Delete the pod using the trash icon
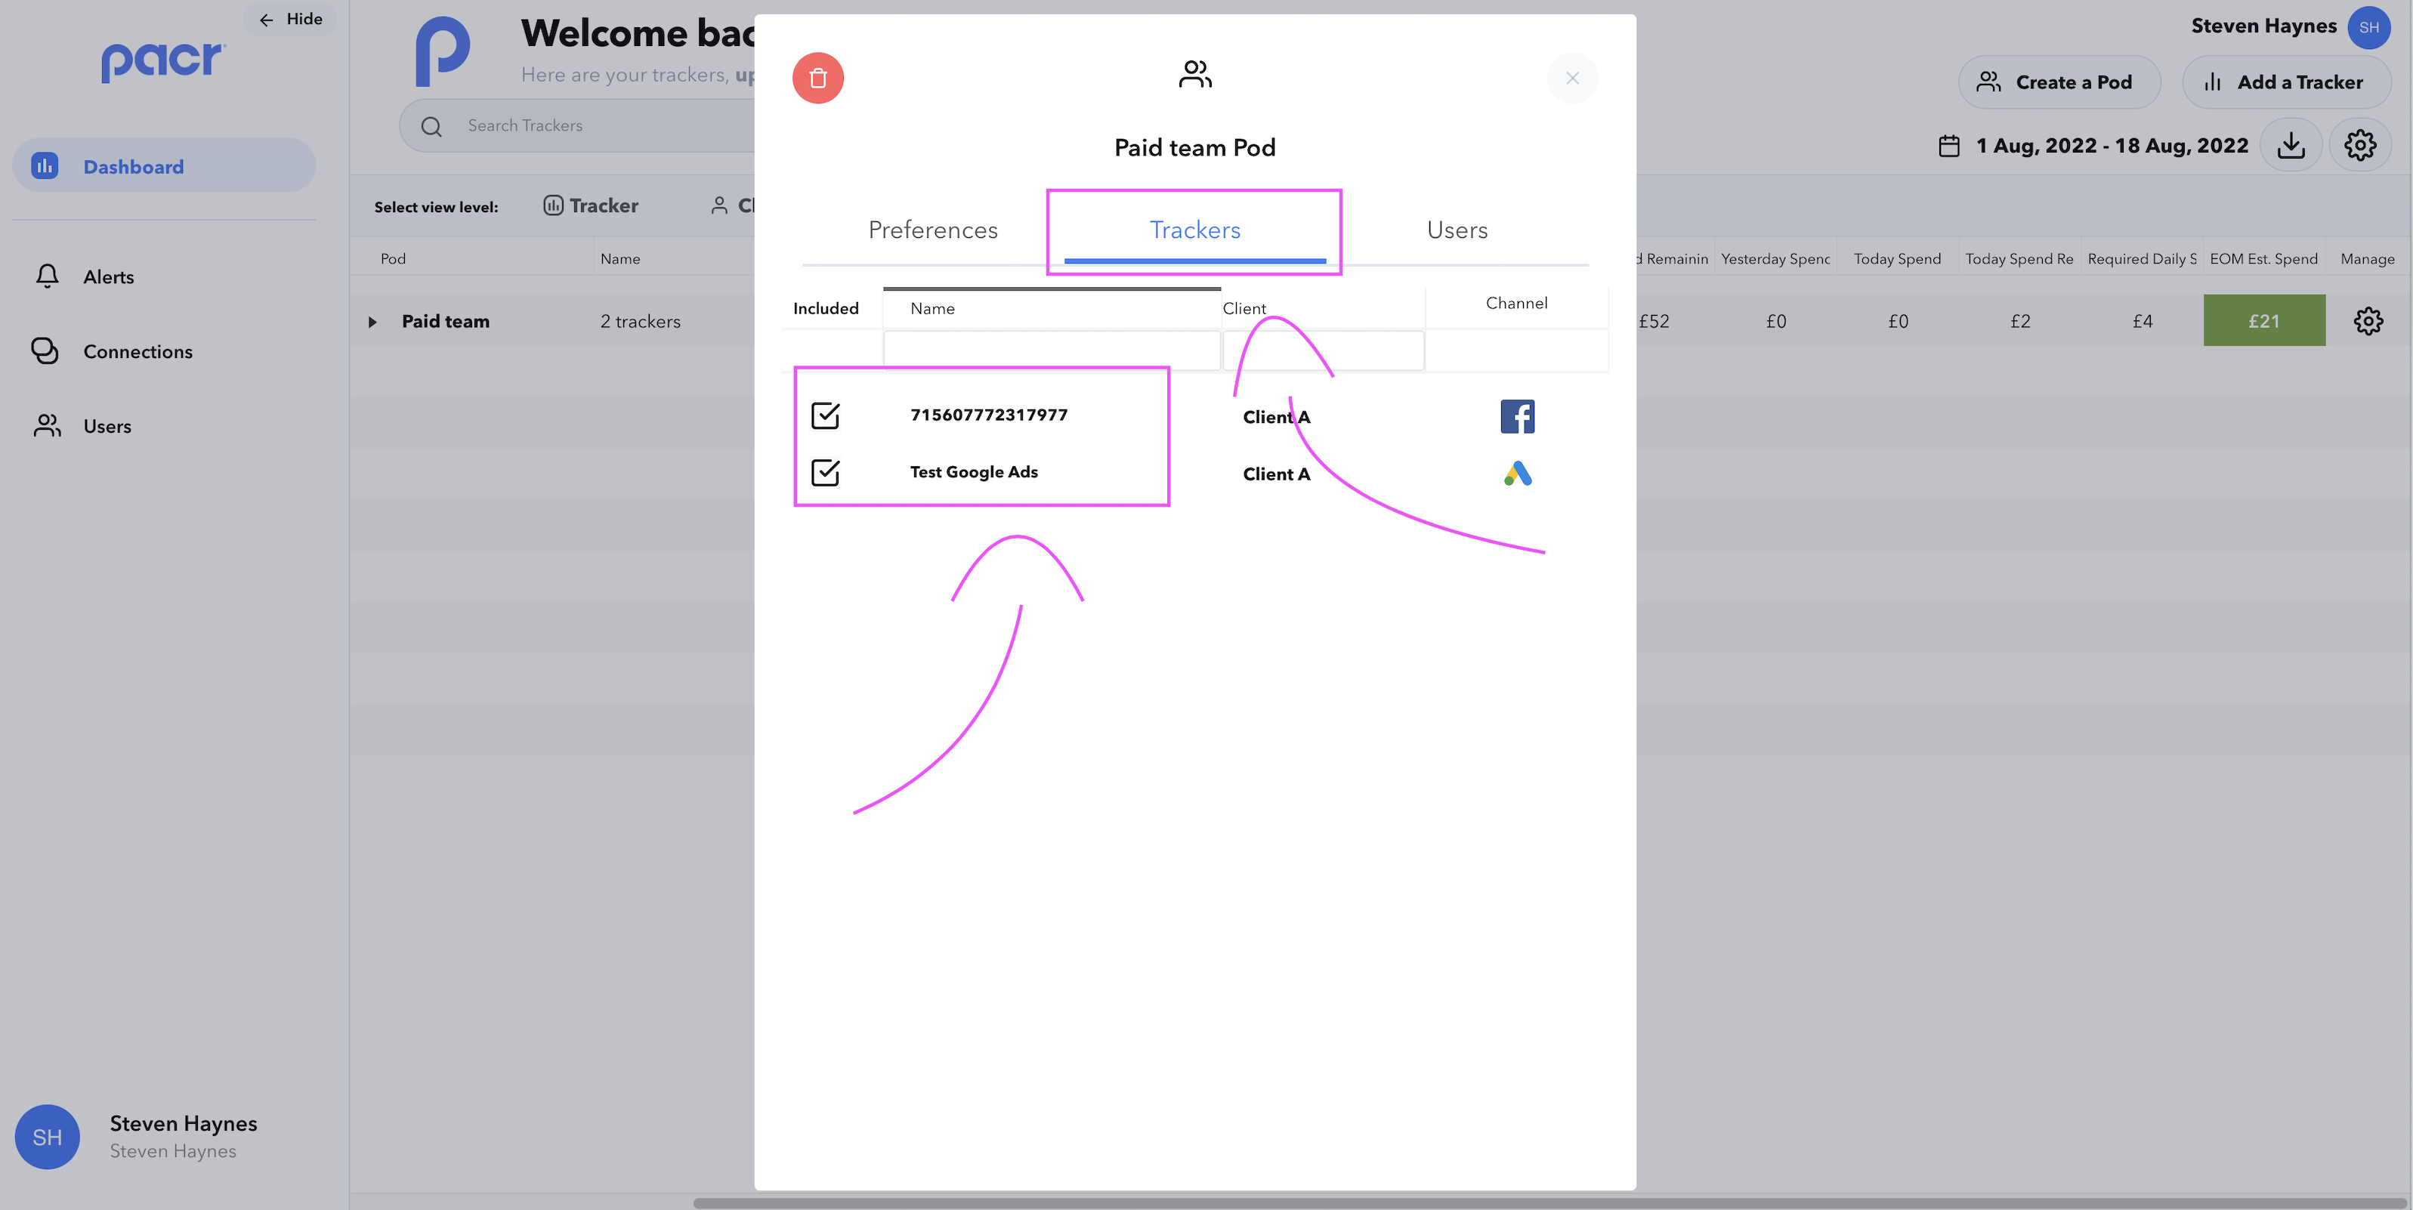Image resolution: width=2413 pixels, height=1210 pixels. coord(817,78)
